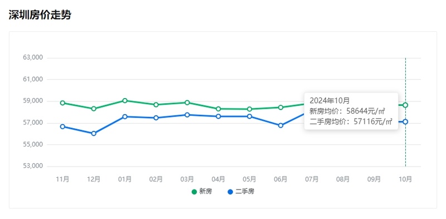Click the blue 二手房 legend dot
The height and width of the screenshot is (219, 446).
[230, 192]
